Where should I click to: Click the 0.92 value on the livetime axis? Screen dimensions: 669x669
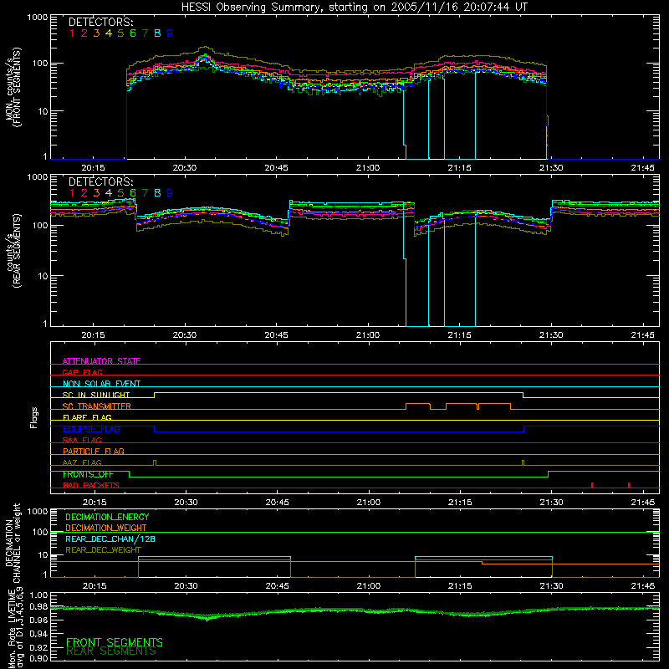click(38, 647)
